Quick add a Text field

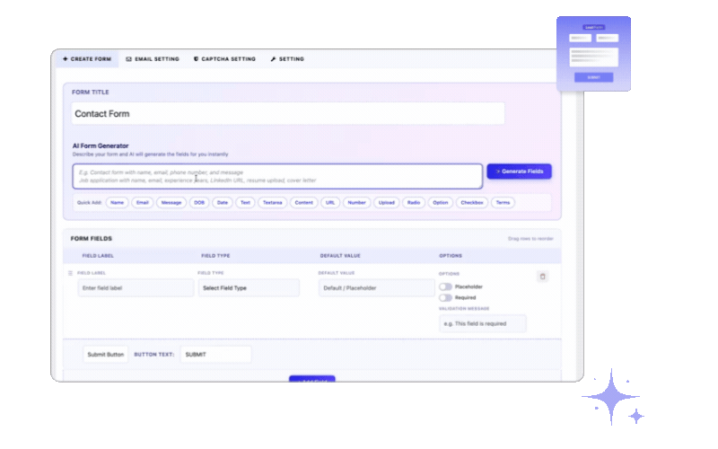click(245, 203)
